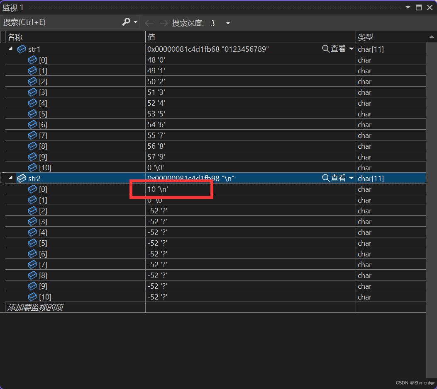The width and height of the screenshot is (437, 389).
Task: Select value 48 '0' of str1 [0]
Action: [156, 60]
